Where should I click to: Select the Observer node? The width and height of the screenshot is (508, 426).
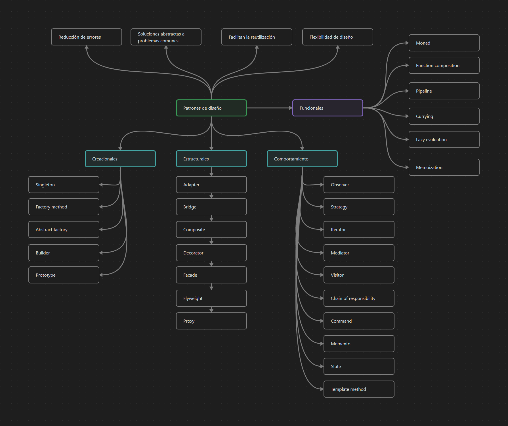359,185
